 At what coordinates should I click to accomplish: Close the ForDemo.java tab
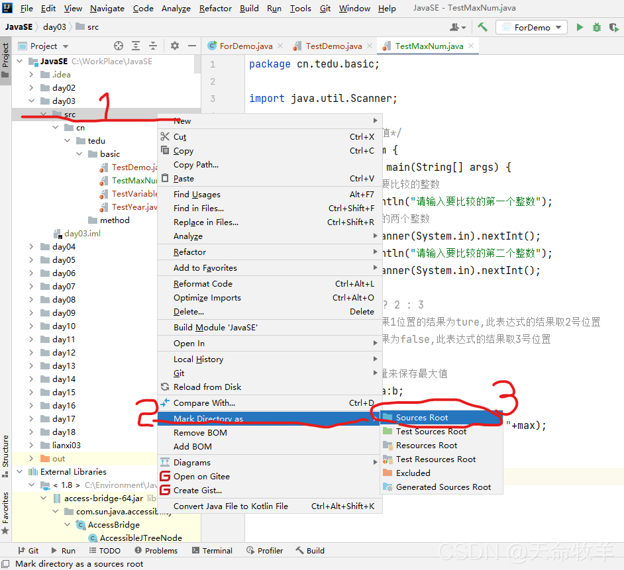(x=280, y=46)
